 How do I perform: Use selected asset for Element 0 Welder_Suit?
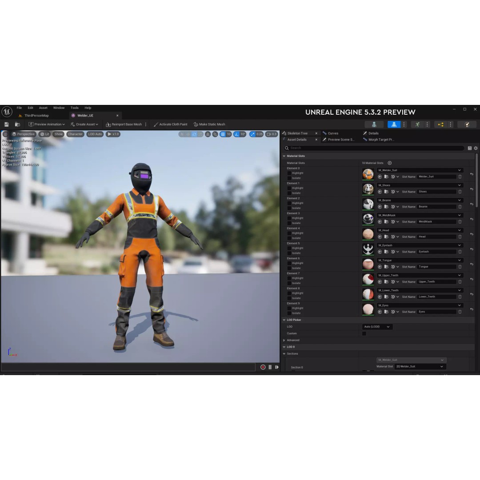tap(380, 176)
